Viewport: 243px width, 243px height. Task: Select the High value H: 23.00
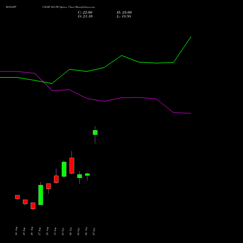(x=124, y=13)
